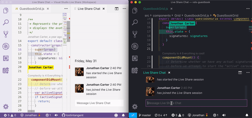Open Manage gear in left purple window

[x=6, y=107]
